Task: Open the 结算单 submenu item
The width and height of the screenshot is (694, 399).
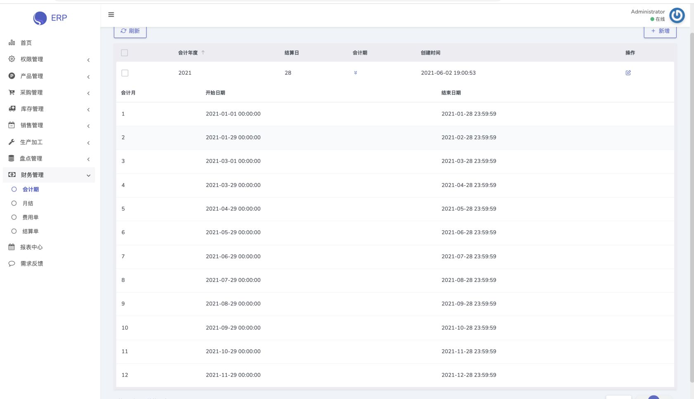Action: (x=31, y=231)
